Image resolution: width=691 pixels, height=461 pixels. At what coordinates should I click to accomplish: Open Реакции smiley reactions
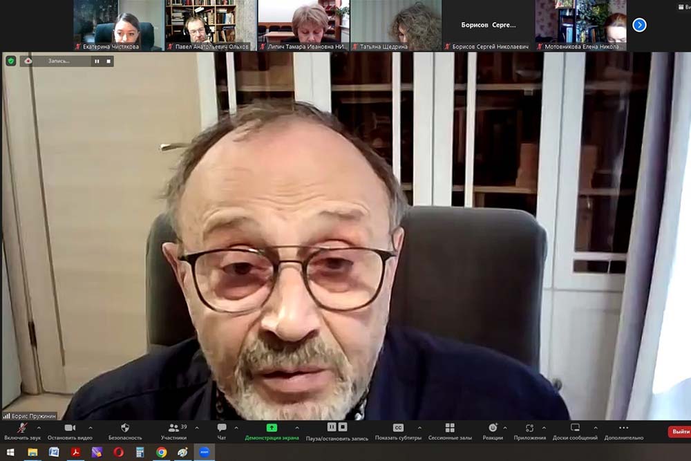(x=493, y=429)
